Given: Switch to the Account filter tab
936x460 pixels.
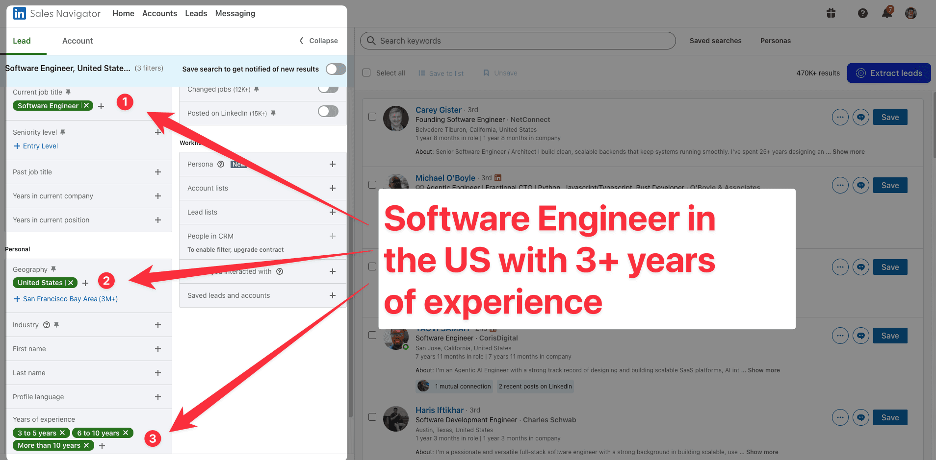Looking at the screenshot, I should (78, 41).
